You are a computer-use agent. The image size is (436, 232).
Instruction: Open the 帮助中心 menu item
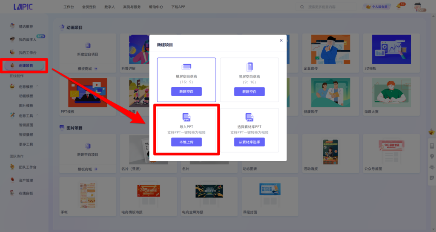[156, 7]
